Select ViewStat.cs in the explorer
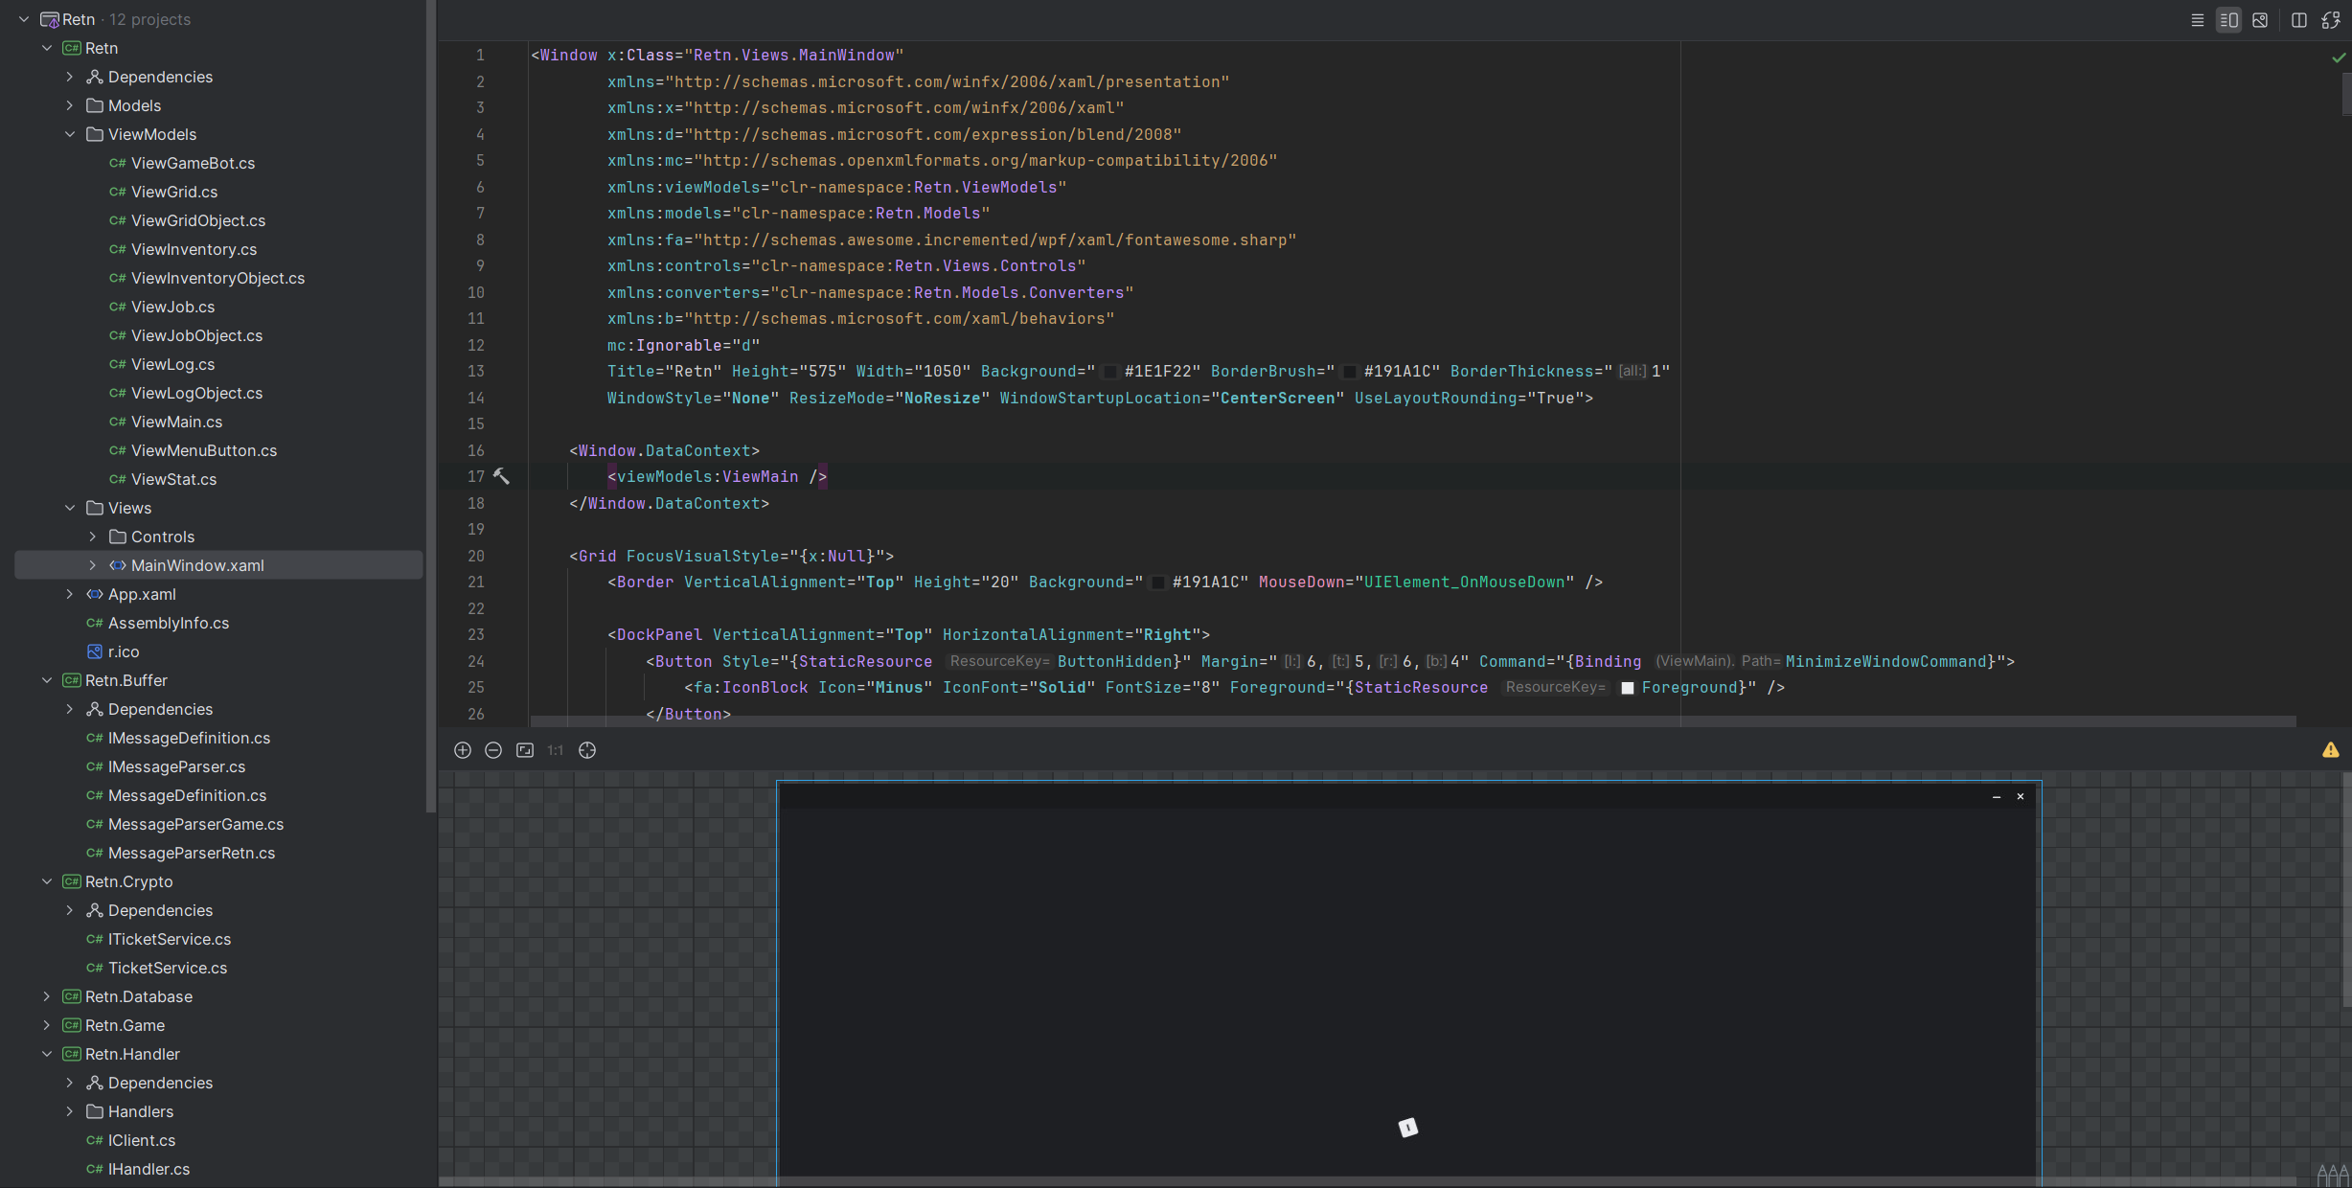The height and width of the screenshot is (1188, 2352). pos(175,479)
